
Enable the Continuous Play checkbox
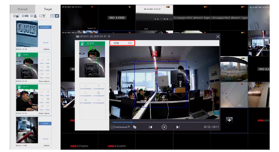(112, 127)
